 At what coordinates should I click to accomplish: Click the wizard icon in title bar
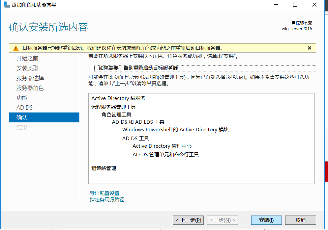(x=7, y=5)
